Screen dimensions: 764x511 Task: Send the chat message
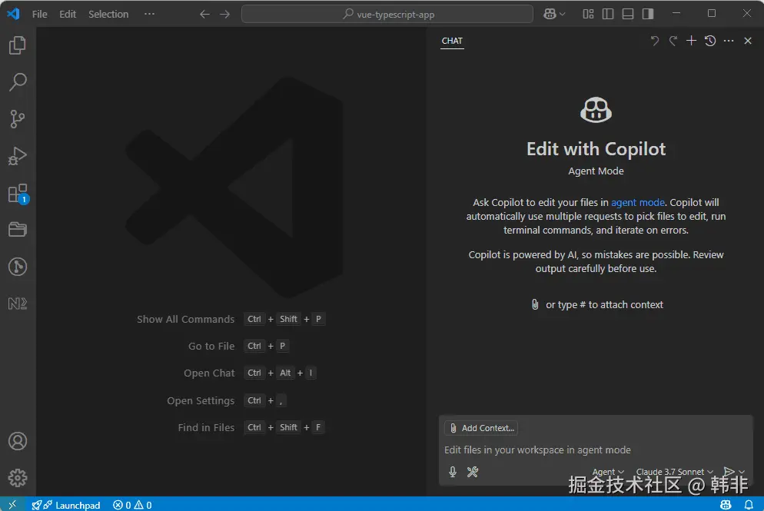[729, 472]
